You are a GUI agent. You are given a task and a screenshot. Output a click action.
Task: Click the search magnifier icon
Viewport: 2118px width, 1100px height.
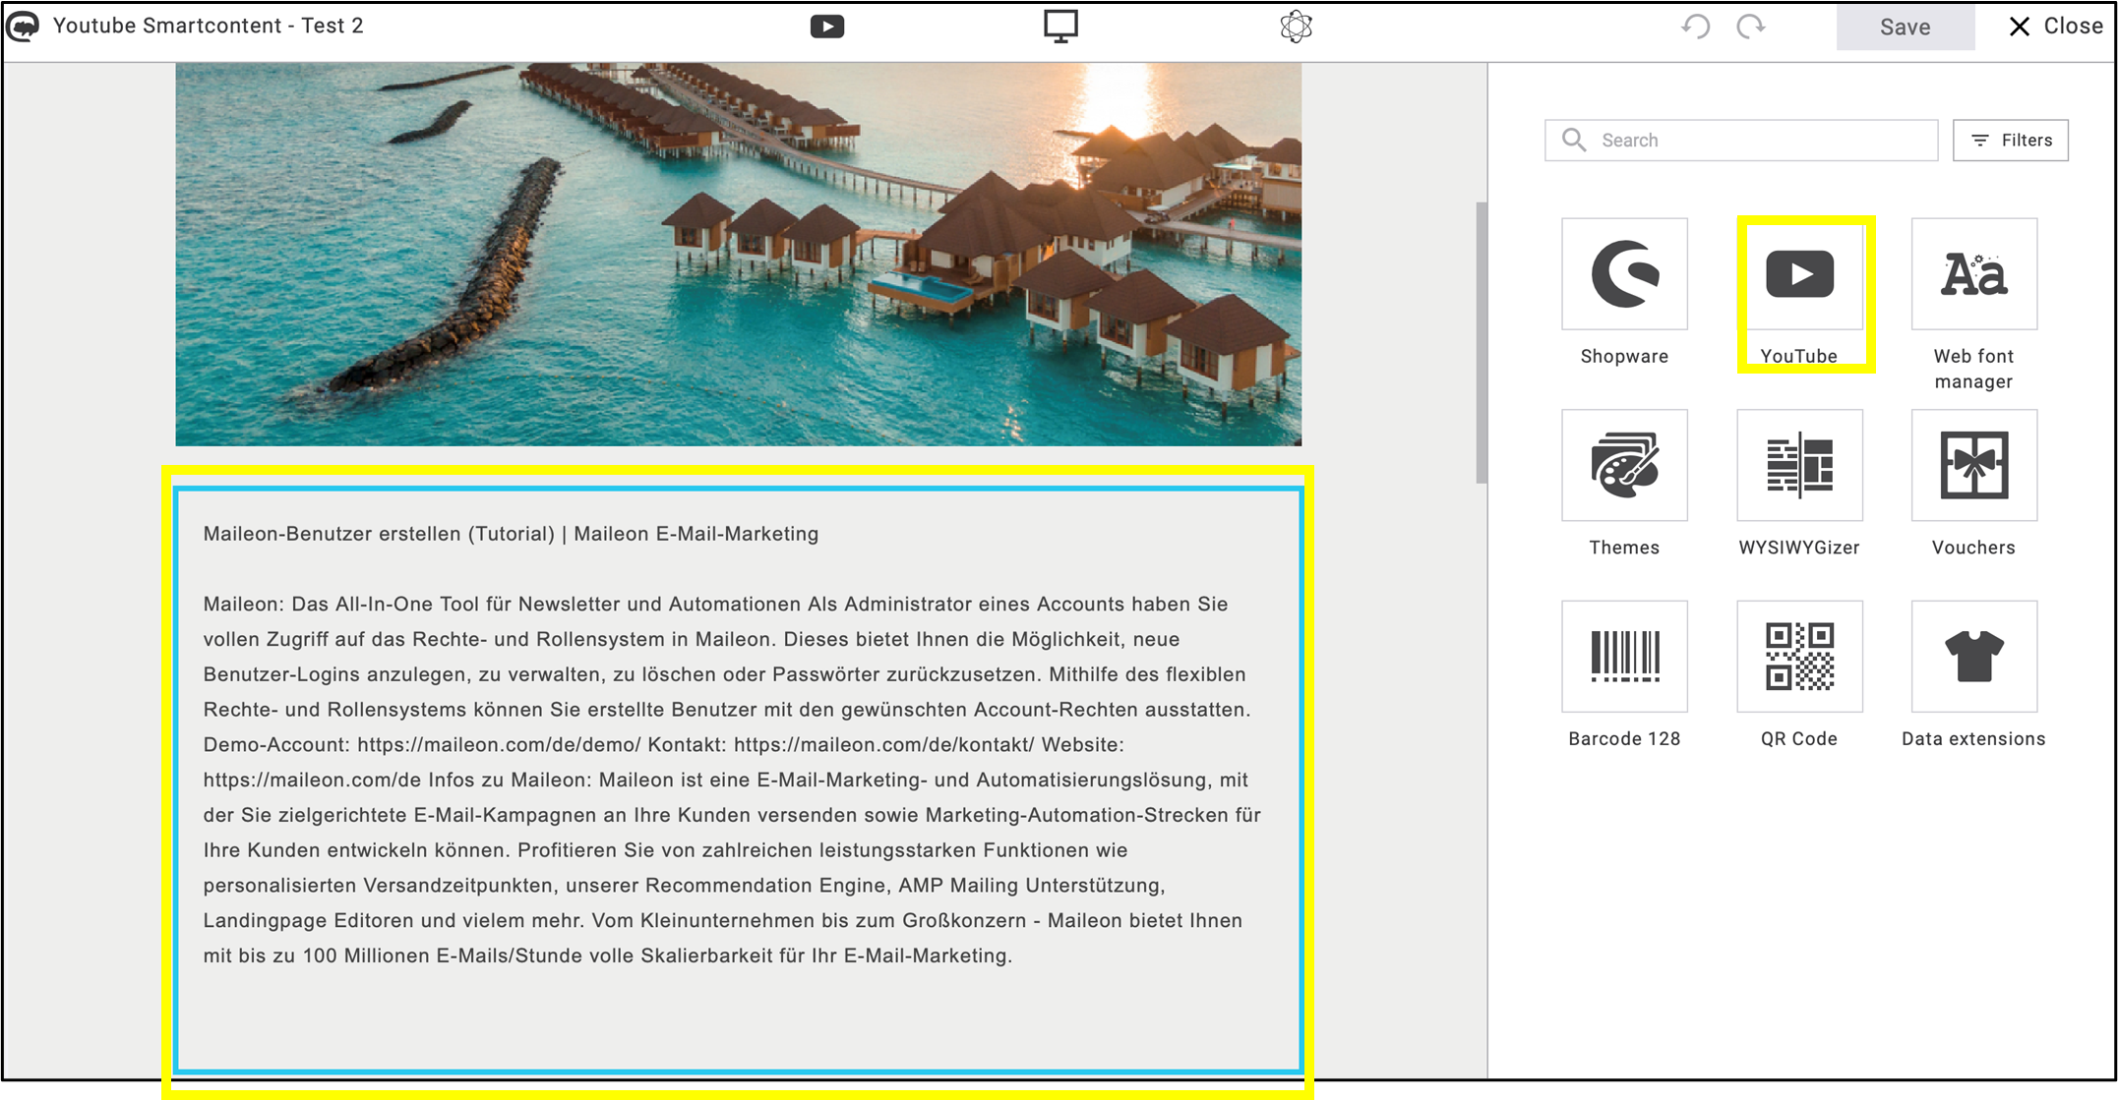(x=1574, y=140)
